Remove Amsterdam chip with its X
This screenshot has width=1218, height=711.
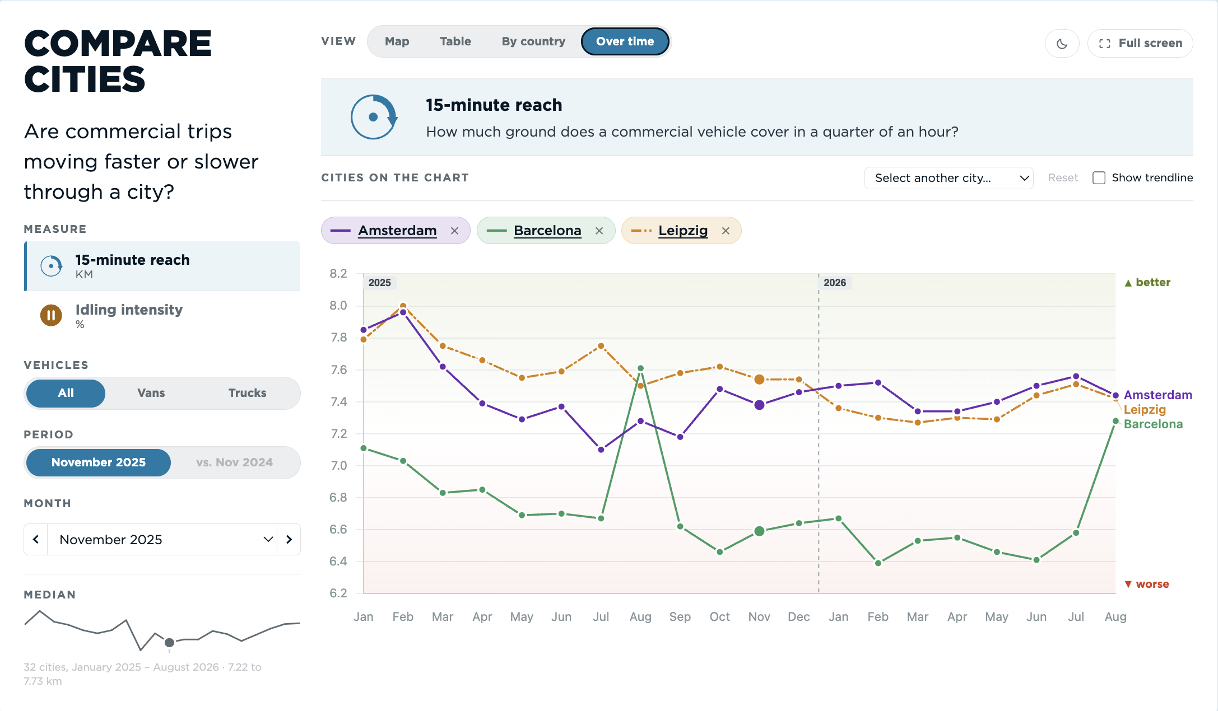454,231
